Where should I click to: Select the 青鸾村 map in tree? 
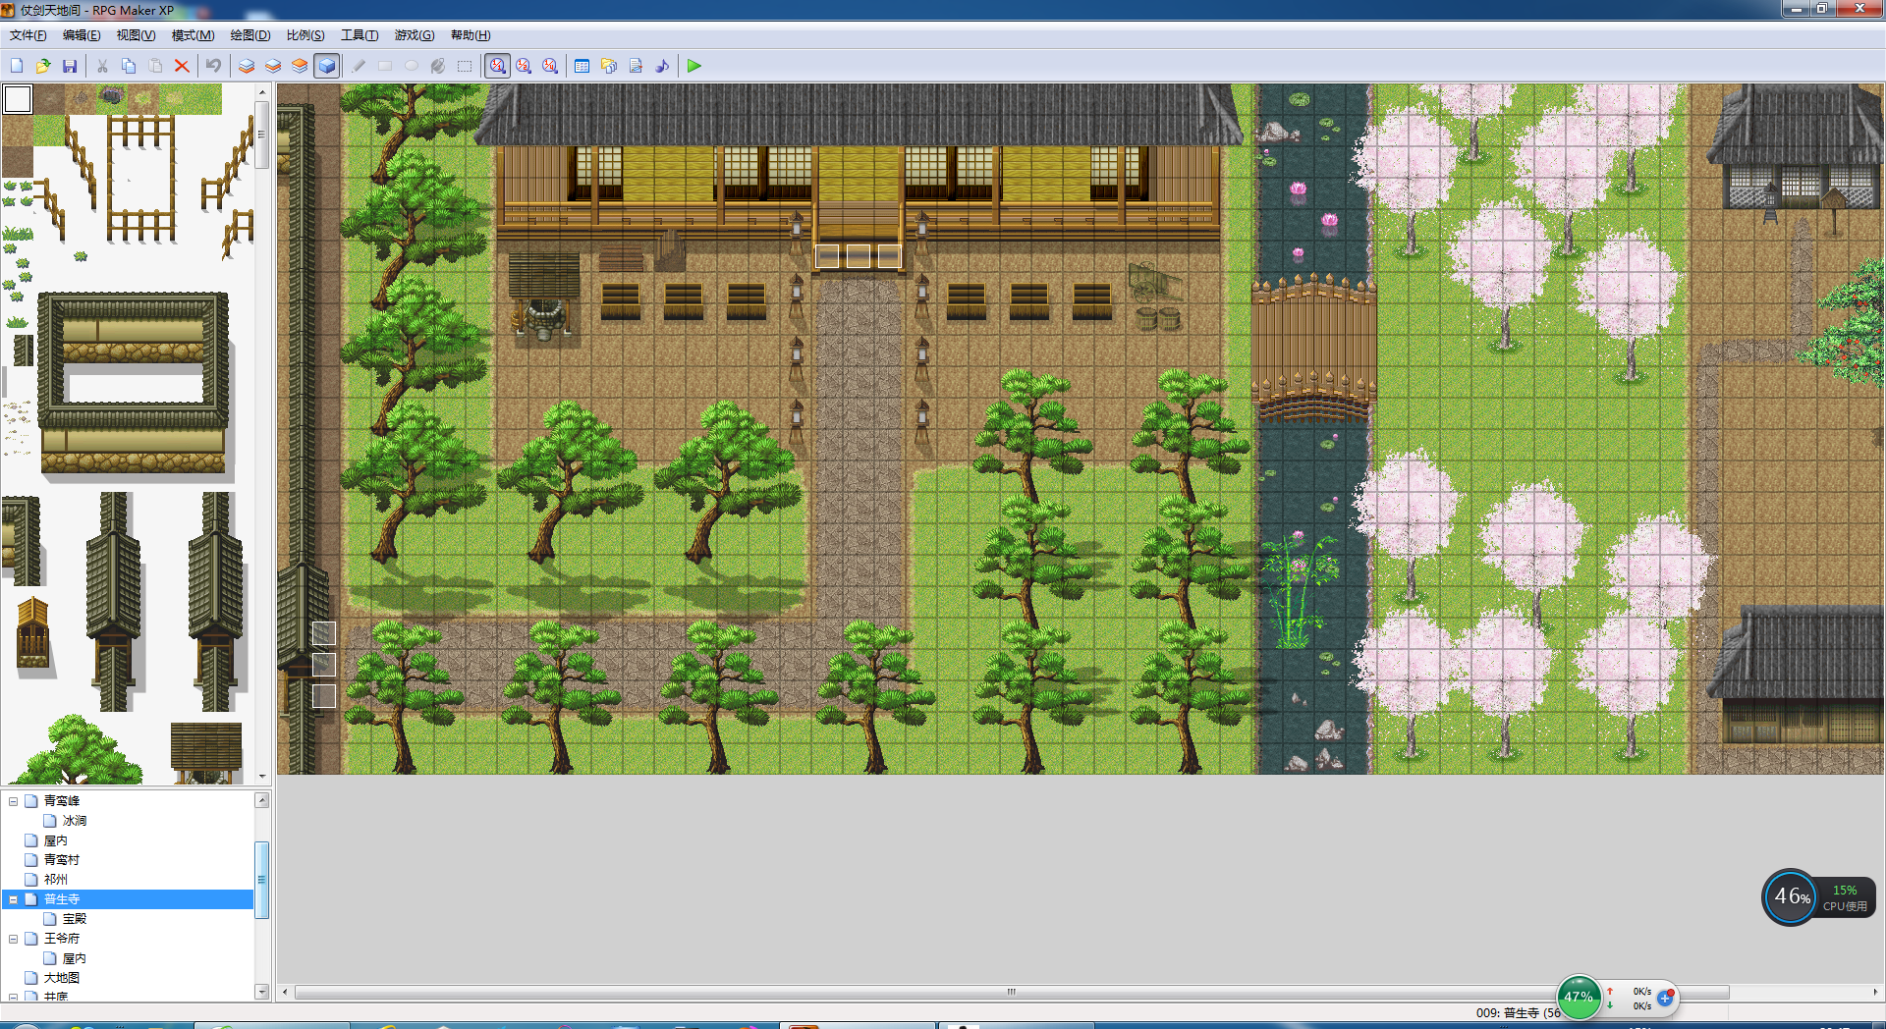[x=61, y=860]
